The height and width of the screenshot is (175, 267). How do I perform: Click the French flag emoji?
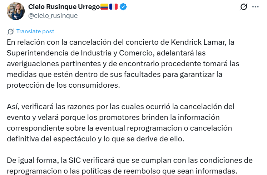[x=114, y=7]
